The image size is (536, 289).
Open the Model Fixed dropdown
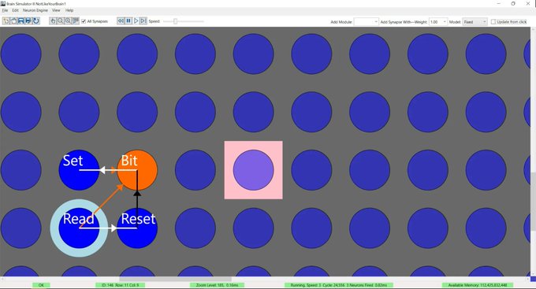point(475,21)
